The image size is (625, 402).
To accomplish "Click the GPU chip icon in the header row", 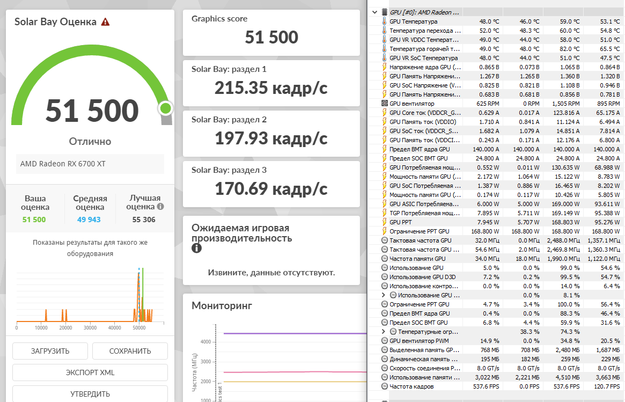I will [384, 12].
